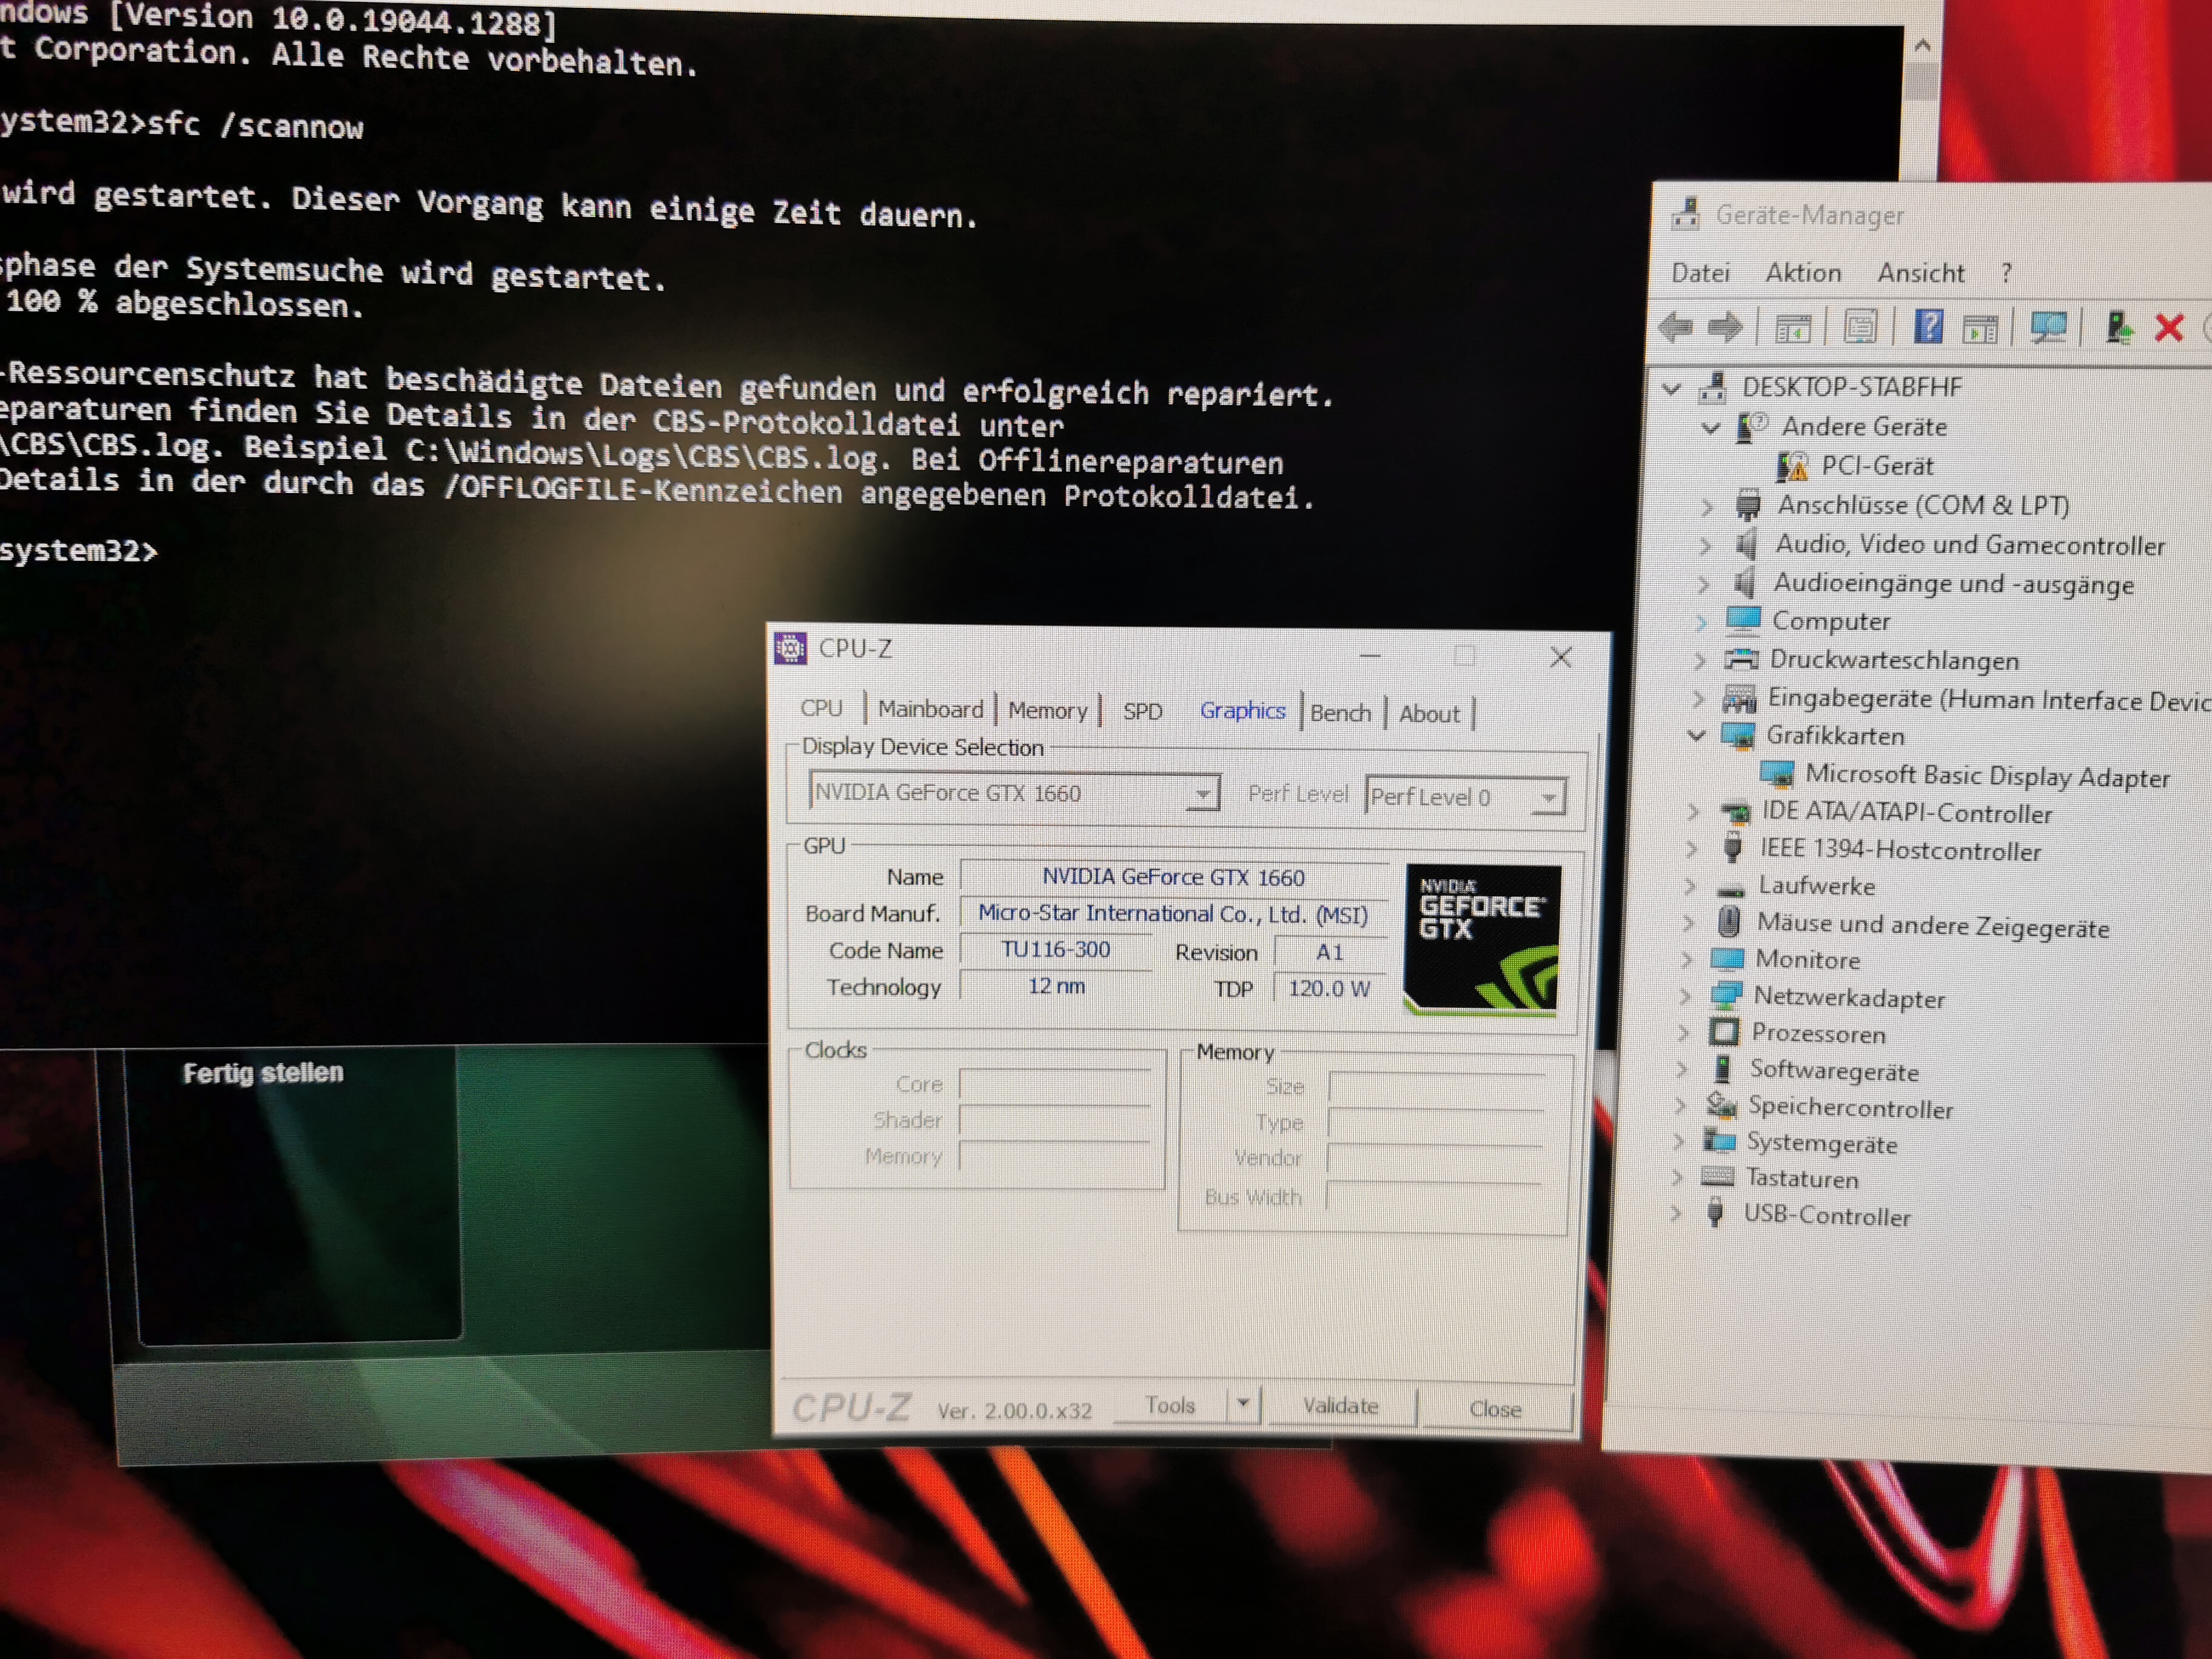Click the red X uninstall device icon
The width and height of the screenshot is (2212, 1659).
(2168, 328)
